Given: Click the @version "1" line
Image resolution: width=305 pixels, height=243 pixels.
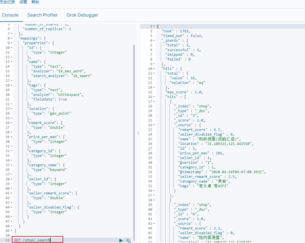Looking at the screenshot, I should click(196, 163).
